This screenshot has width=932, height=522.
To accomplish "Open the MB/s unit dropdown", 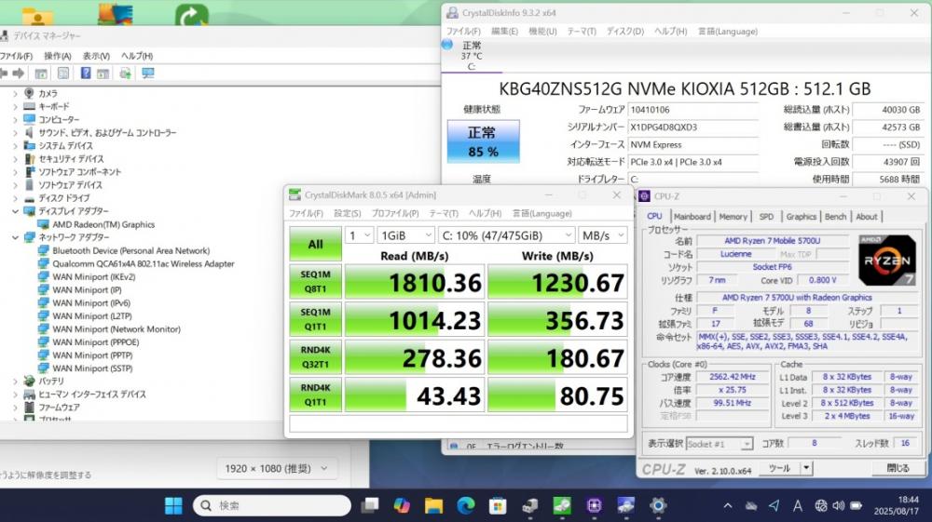I will click(603, 235).
